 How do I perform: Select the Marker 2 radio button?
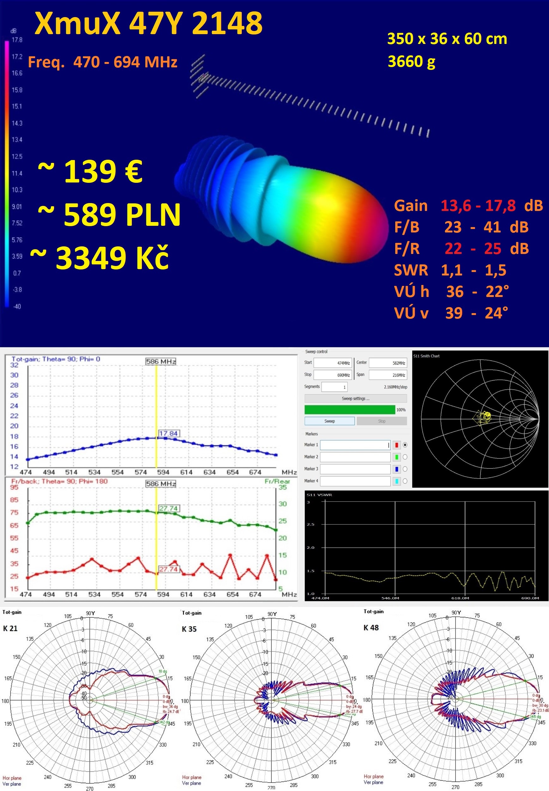point(405,457)
